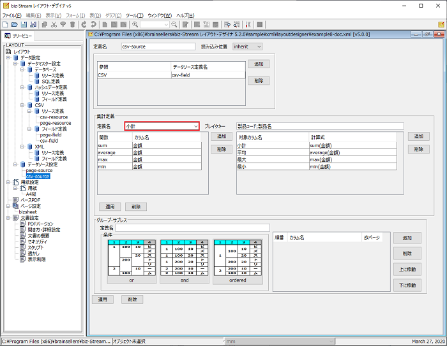Click 適用 in the 集計定義 section
Viewport: 447px width, 346px height.
coord(110,206)
